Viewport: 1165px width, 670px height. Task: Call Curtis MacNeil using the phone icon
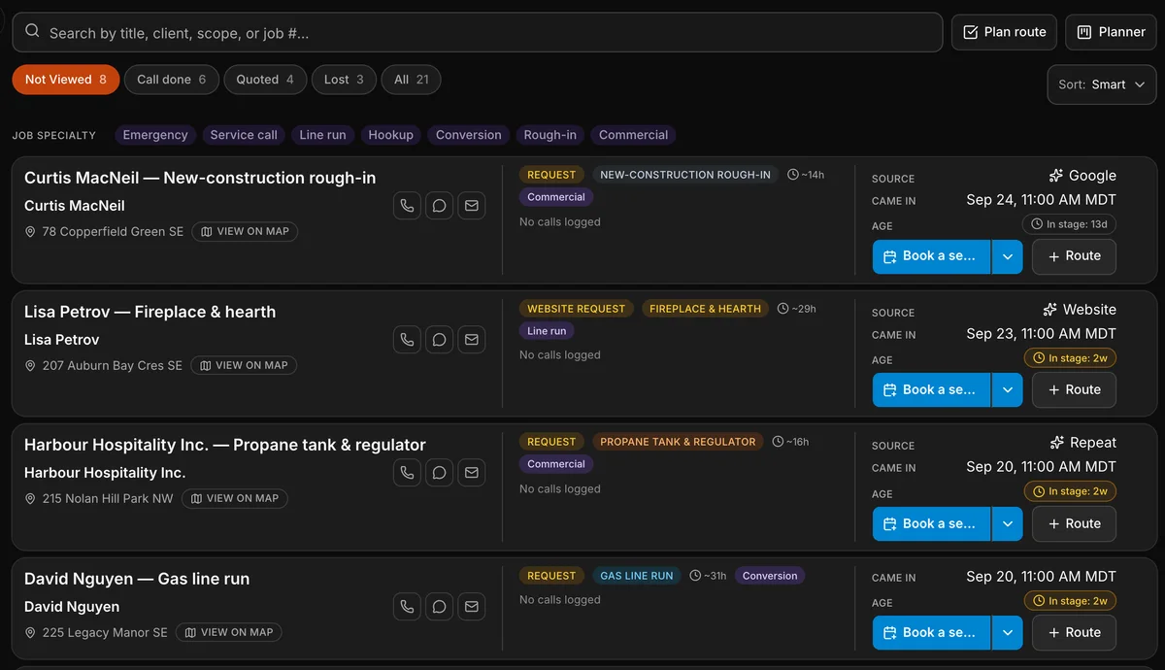407,206
